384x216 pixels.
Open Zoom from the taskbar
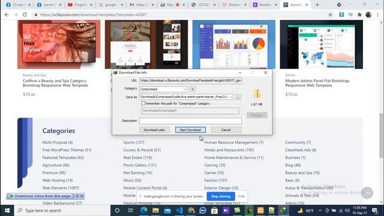(203, 211)
